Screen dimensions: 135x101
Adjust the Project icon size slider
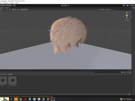127,94
